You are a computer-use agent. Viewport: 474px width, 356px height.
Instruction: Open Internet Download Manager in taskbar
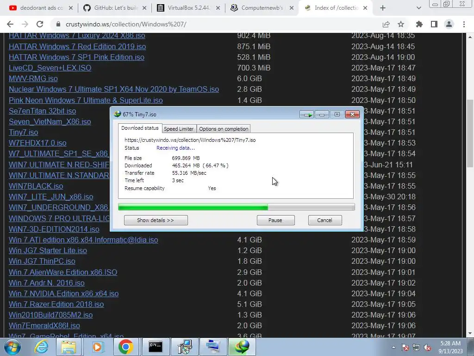pyautogui.click(x=242, y=347)
